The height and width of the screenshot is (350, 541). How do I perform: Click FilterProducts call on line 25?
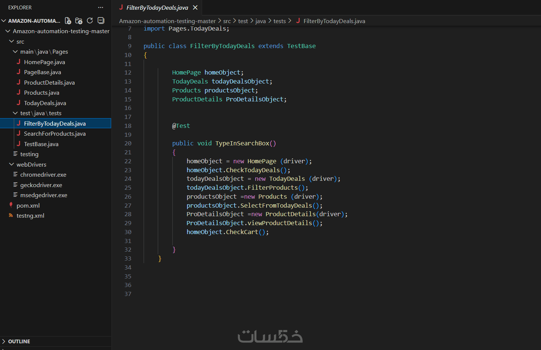(x=273, y=188)
